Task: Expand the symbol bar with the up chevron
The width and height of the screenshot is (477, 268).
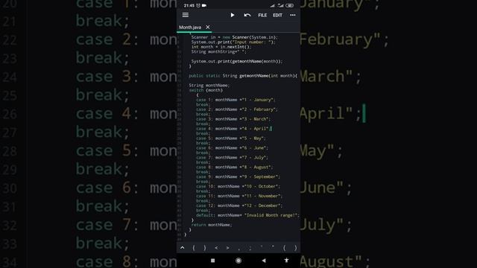Action: (182, 248)
